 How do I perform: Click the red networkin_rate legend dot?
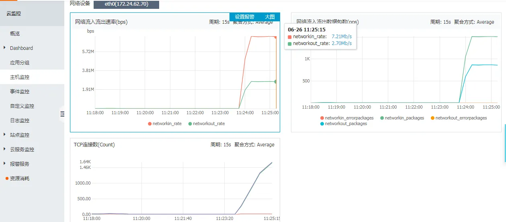(150, 123)
